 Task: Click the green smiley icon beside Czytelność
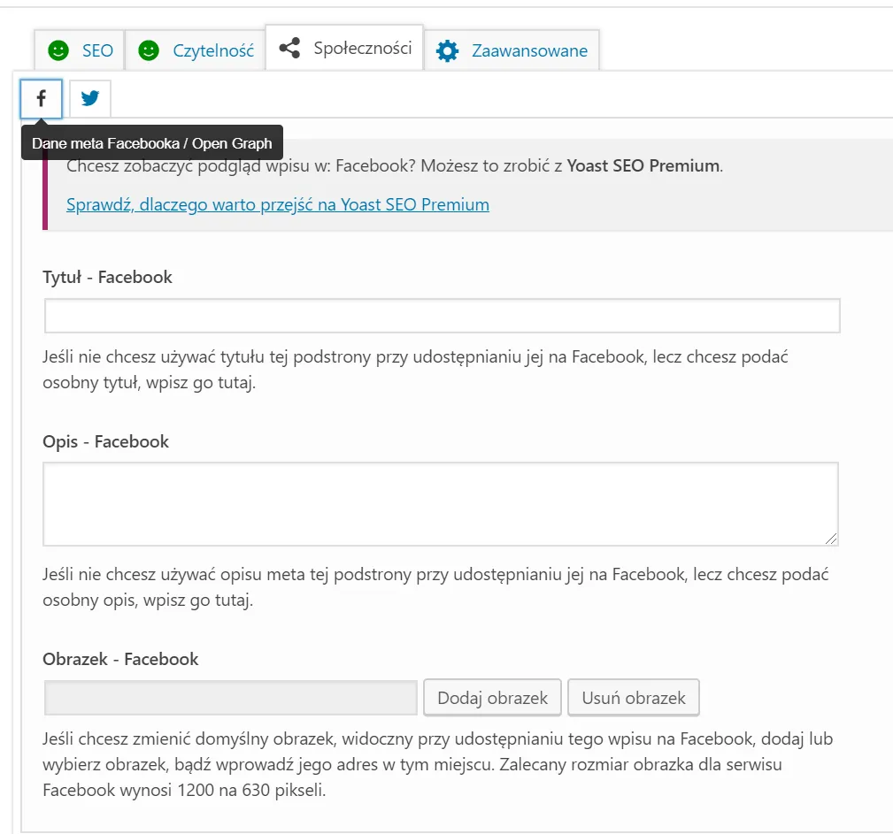tap(149, 50)
